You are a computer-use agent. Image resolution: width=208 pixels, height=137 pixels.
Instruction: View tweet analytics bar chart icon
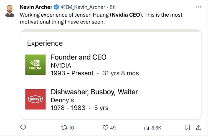[x=147, y=128]
